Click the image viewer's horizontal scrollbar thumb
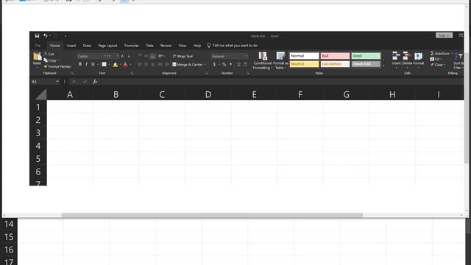Image resolution: width=471 pixels, height=265 pixels. [212, 215]
